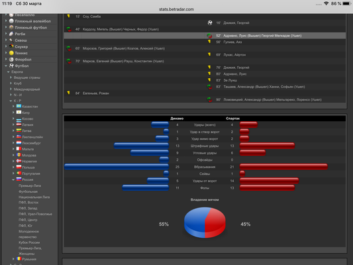
Task: Collapse the К - Р country group
Action: [x=11, y=101]
